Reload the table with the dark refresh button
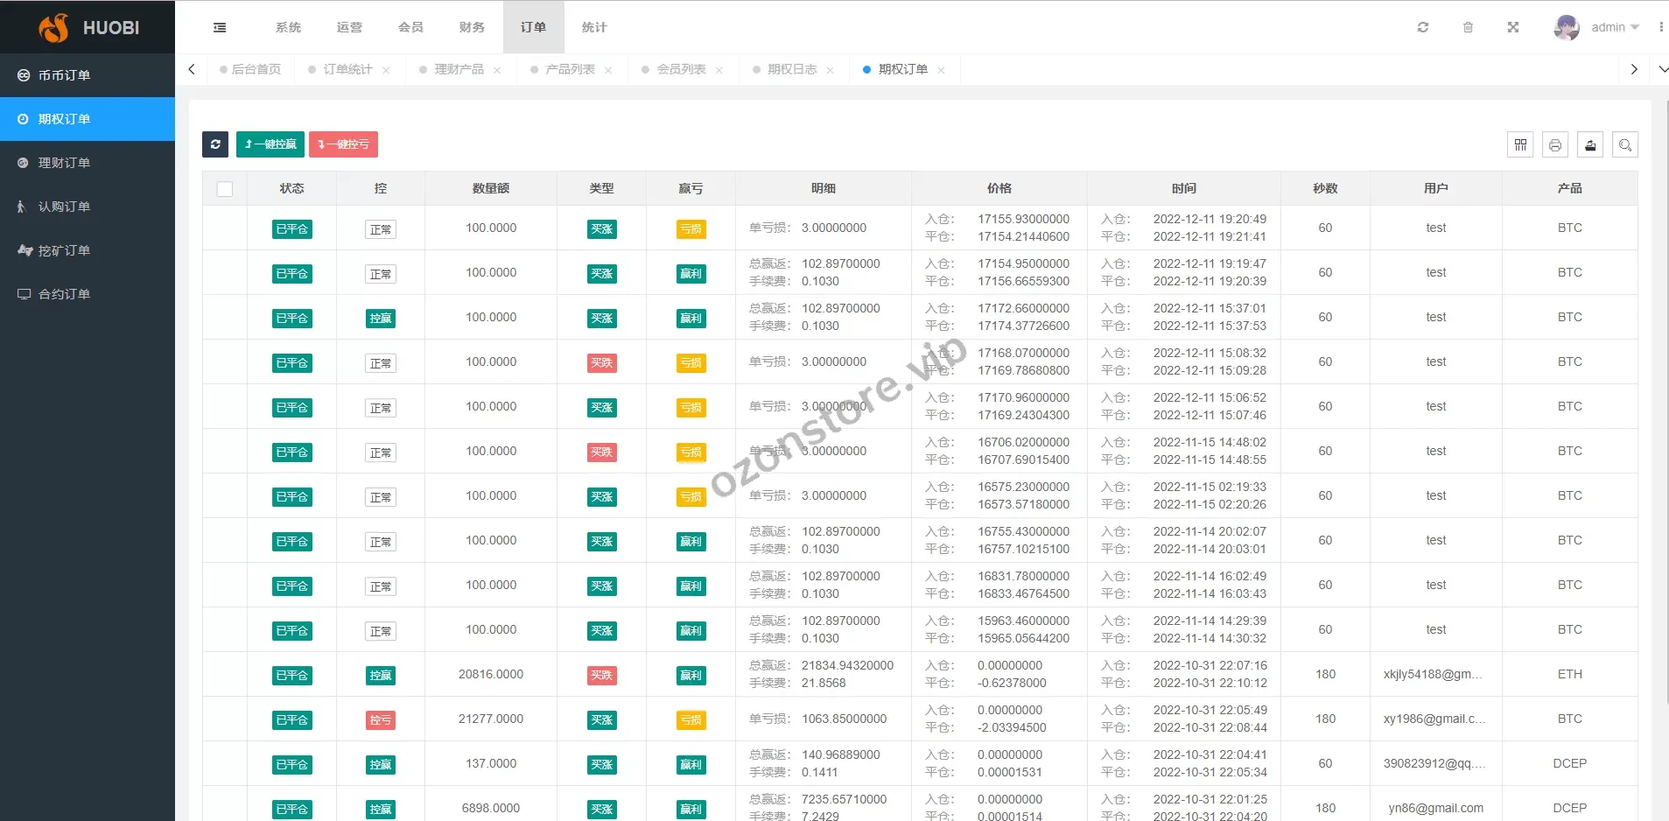This screenshot has height=821, width=1669. click(x=215, y=144)
